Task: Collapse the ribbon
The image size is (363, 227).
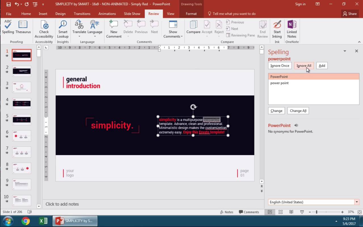Action: [359, 42]
